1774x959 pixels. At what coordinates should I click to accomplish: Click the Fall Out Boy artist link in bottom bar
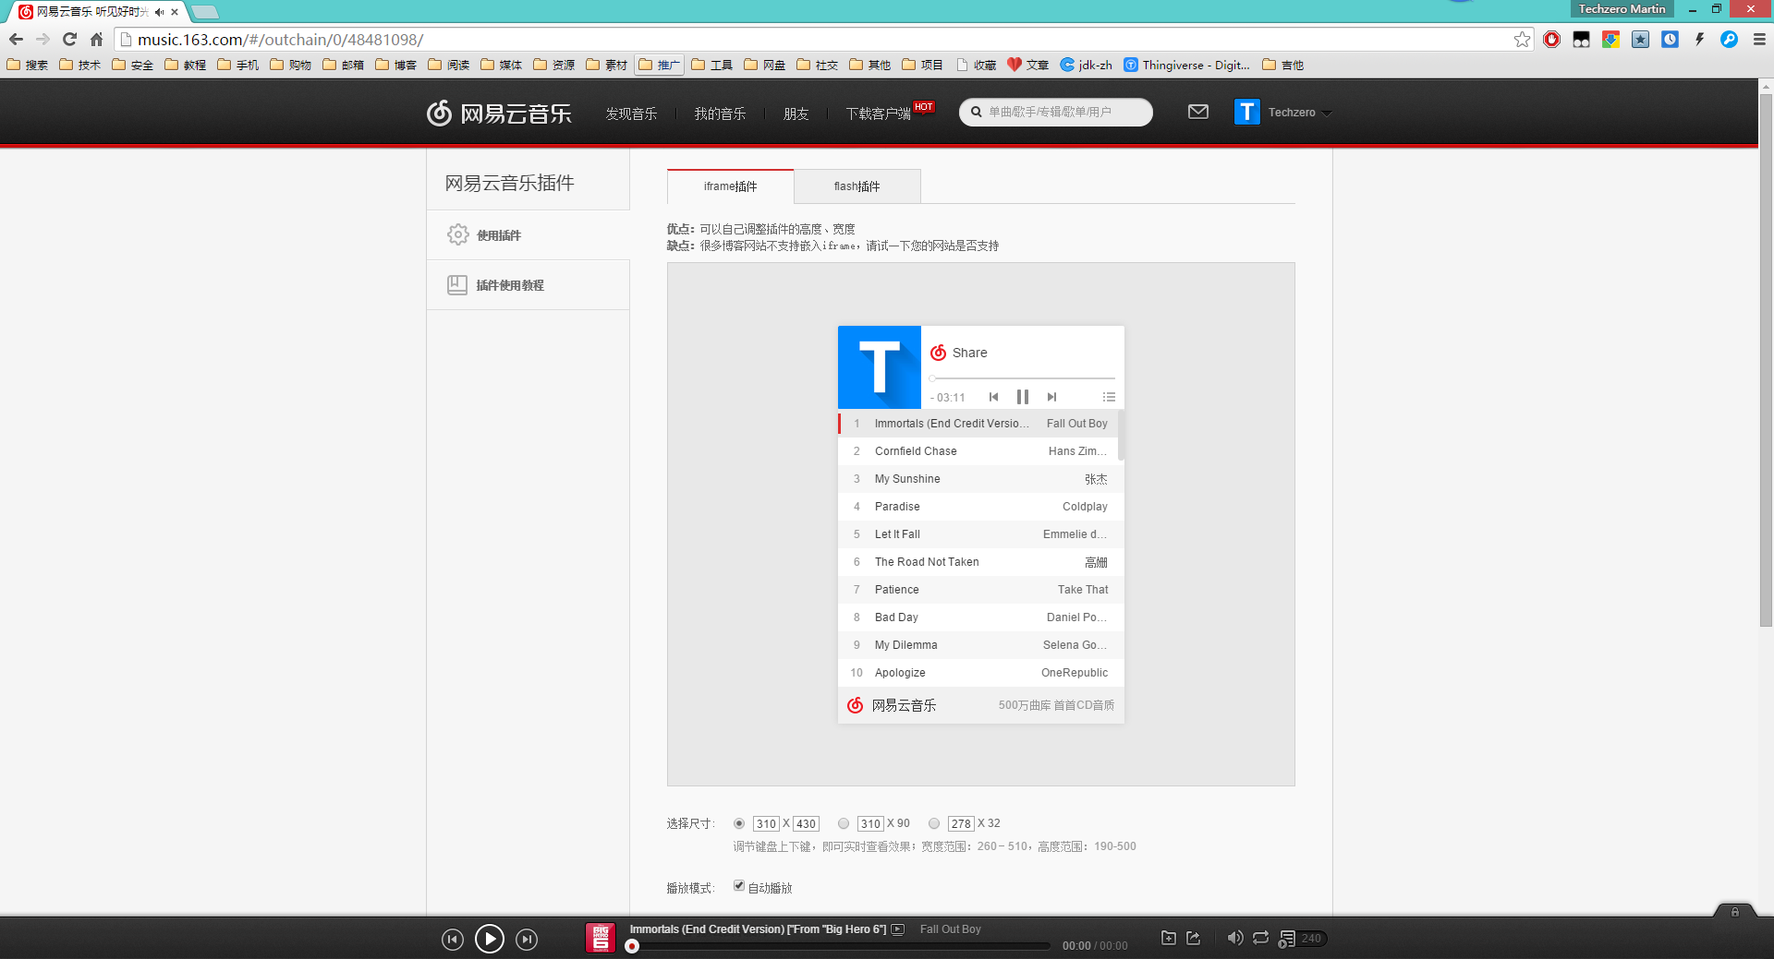point(950,929)
